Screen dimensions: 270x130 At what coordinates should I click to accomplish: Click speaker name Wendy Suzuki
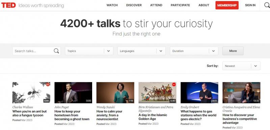106,107
